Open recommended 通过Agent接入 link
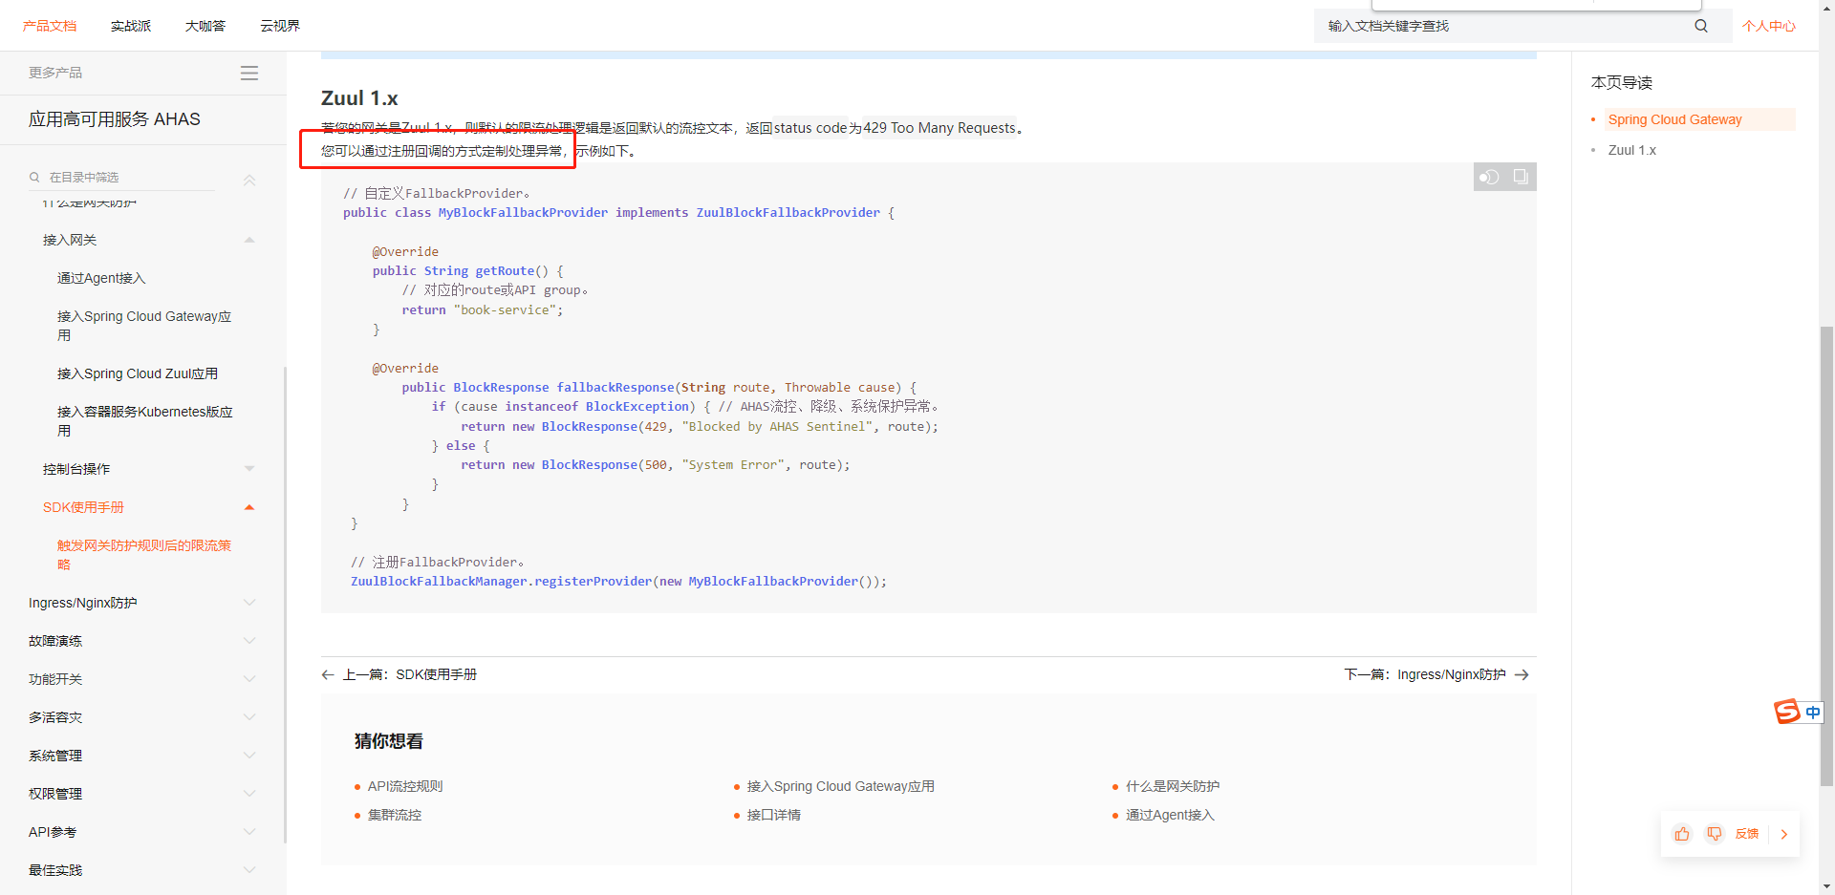 1170,815
